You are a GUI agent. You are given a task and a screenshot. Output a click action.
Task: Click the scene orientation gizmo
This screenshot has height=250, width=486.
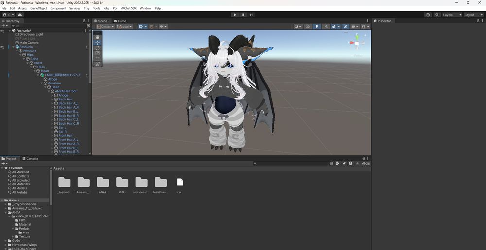coord(357,43)
